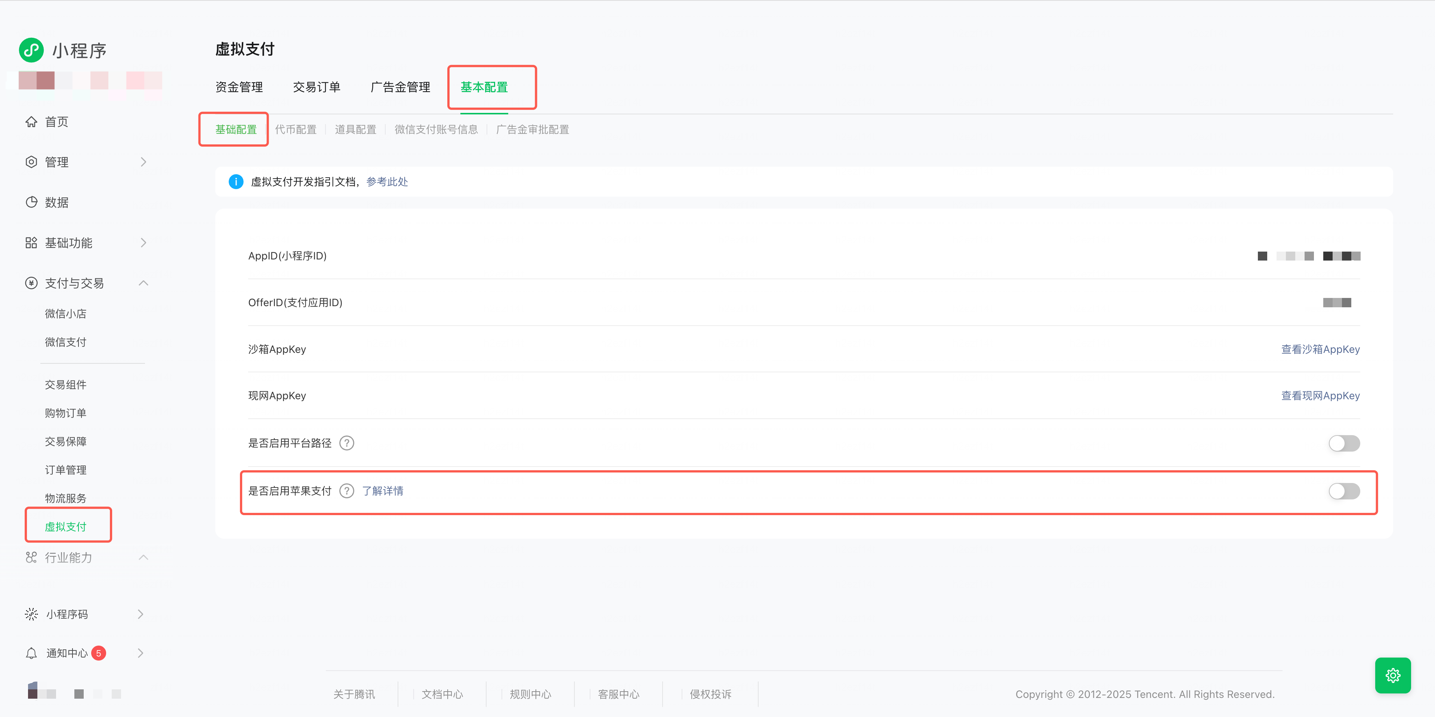Click 文档中心 in the footer
This screenshot has width=1435, height=717.
coord(442,694)
